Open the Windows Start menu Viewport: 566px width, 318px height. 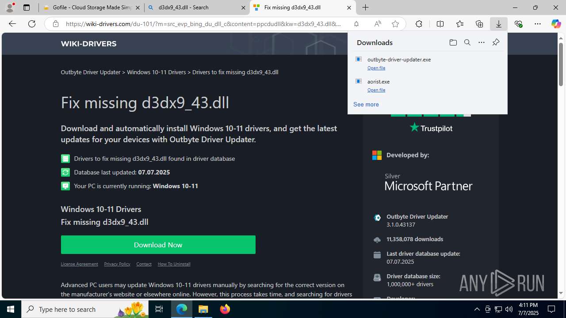coord(11,309)
